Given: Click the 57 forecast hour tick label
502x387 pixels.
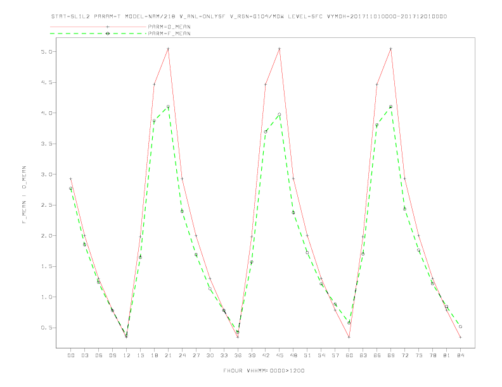Looking at the screenshot, I should (335, 355).
